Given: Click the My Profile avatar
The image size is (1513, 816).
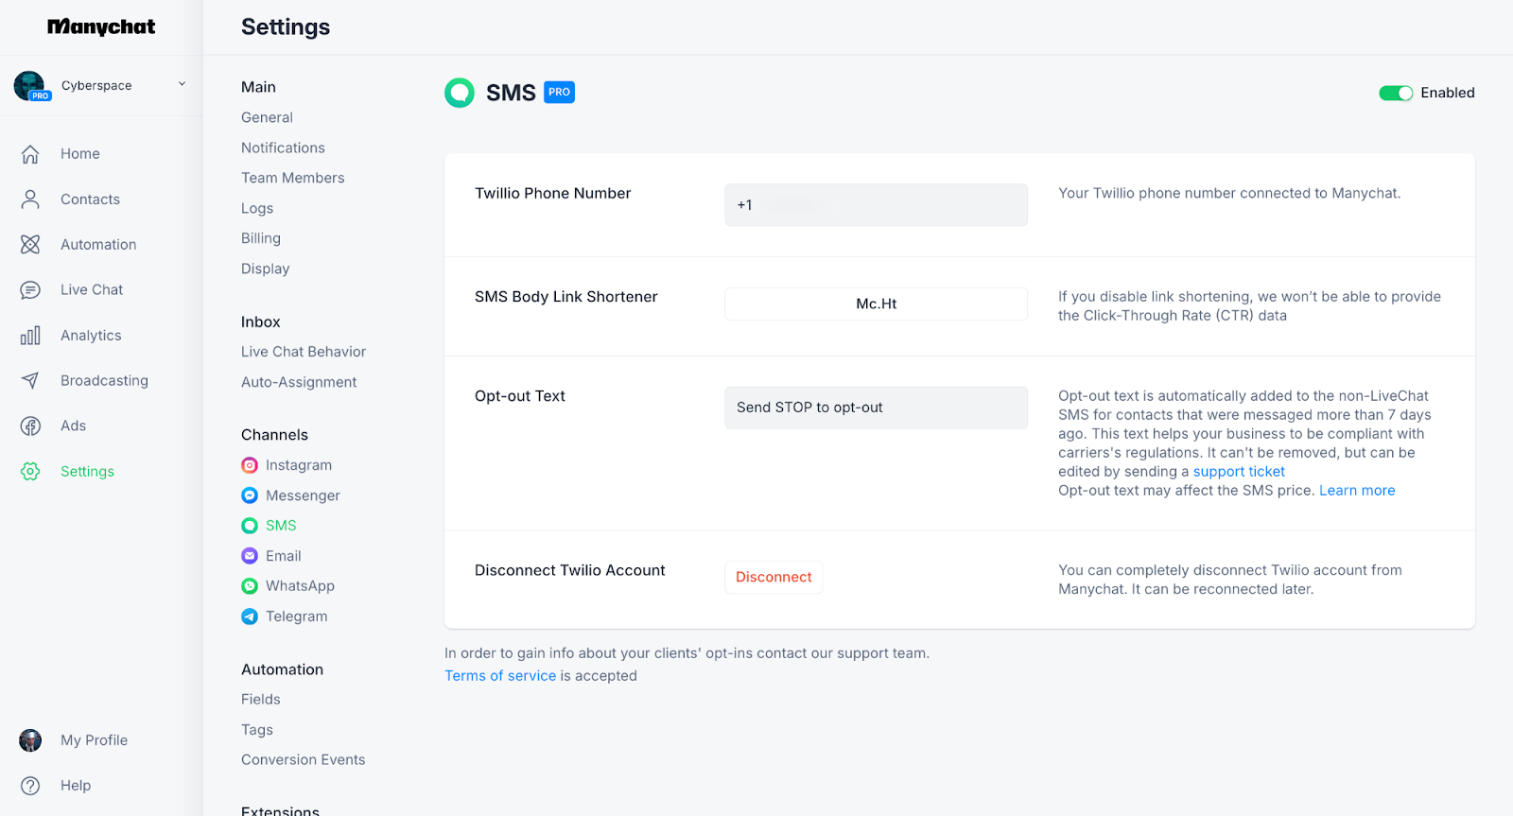Looking at the screenshot, I should 30,740.
